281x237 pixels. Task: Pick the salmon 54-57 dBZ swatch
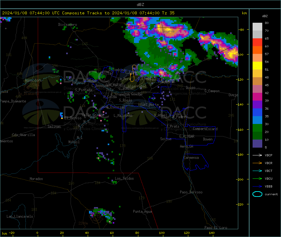pos(257,58)
